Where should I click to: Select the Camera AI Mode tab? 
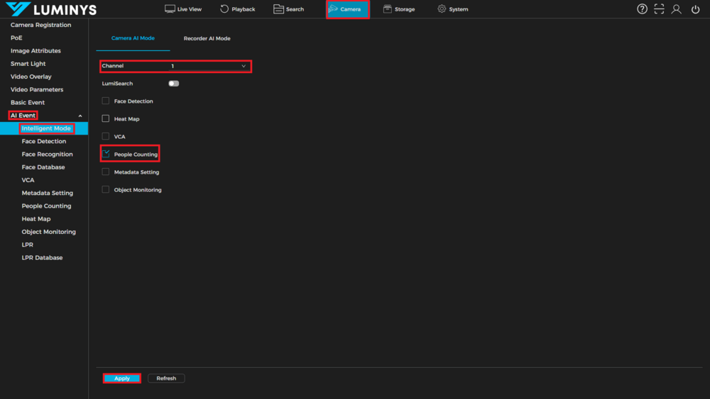coord(133,38)
